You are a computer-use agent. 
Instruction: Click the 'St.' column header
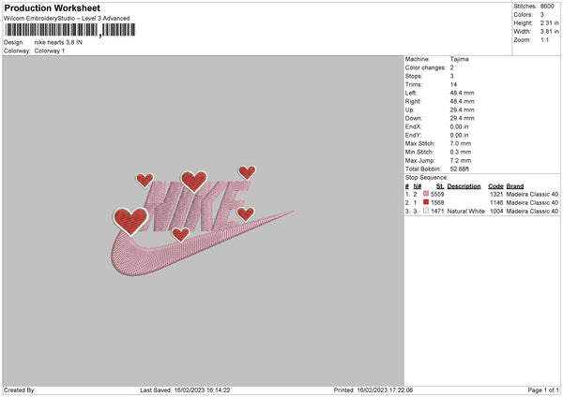click(x=440, y=186)
